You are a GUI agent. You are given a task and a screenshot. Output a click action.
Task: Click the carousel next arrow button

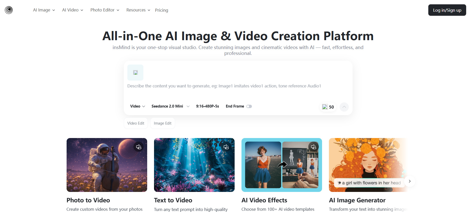tap(410, 181)
